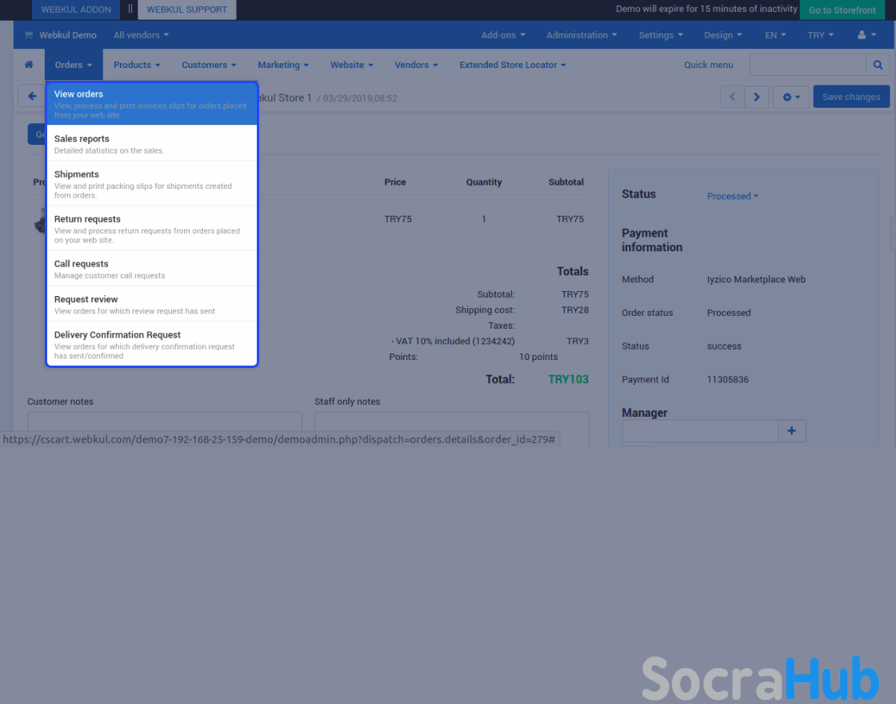Click the Shipping cost value TRY28
896x704 pixels.
(575, 310)
